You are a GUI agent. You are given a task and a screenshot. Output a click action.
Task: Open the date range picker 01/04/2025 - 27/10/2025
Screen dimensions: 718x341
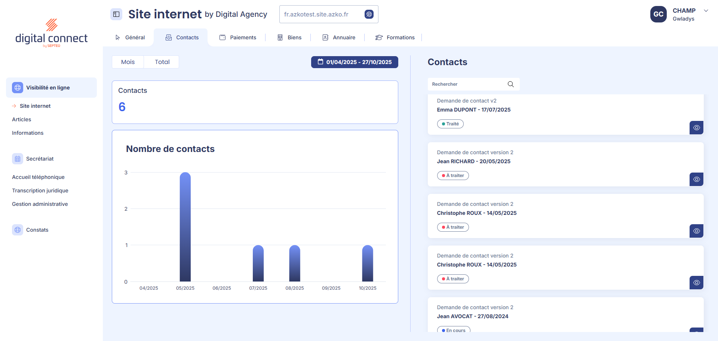355,62
